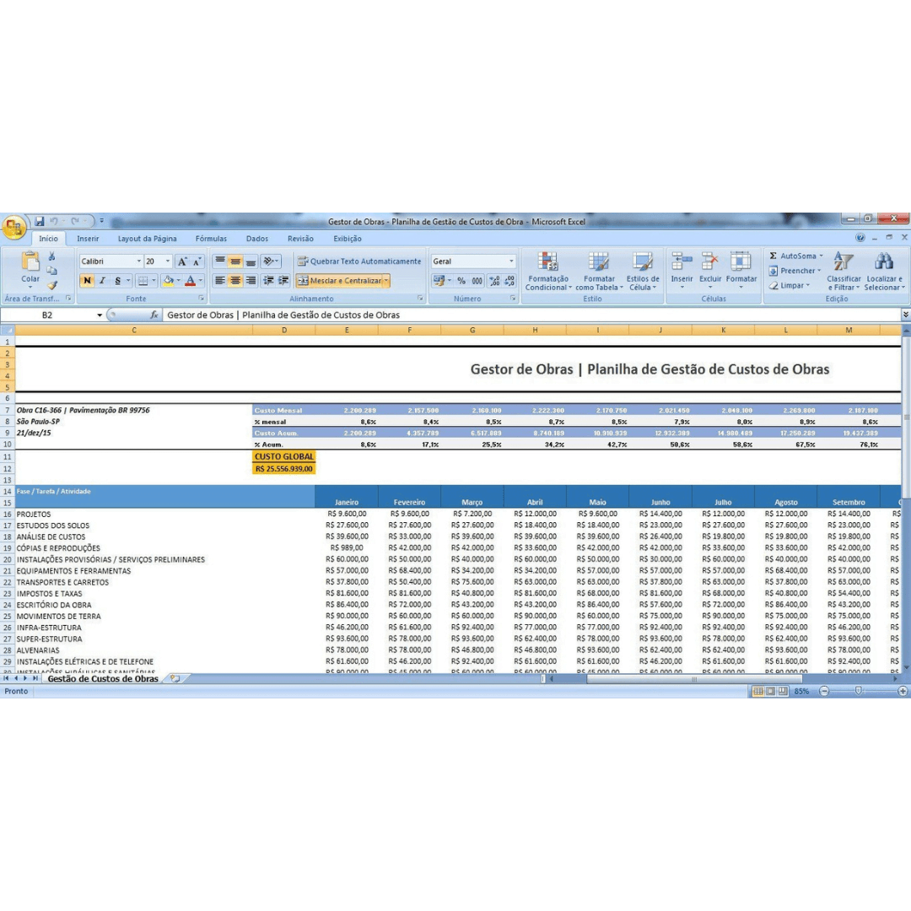911x911 pixels.
Task: Expand the Calibri font name dropdown
Action: 139,261
